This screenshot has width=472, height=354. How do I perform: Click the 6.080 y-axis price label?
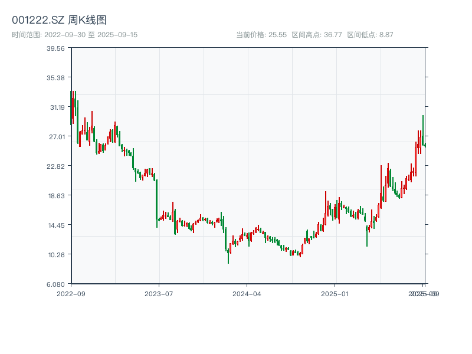[55, 284]
